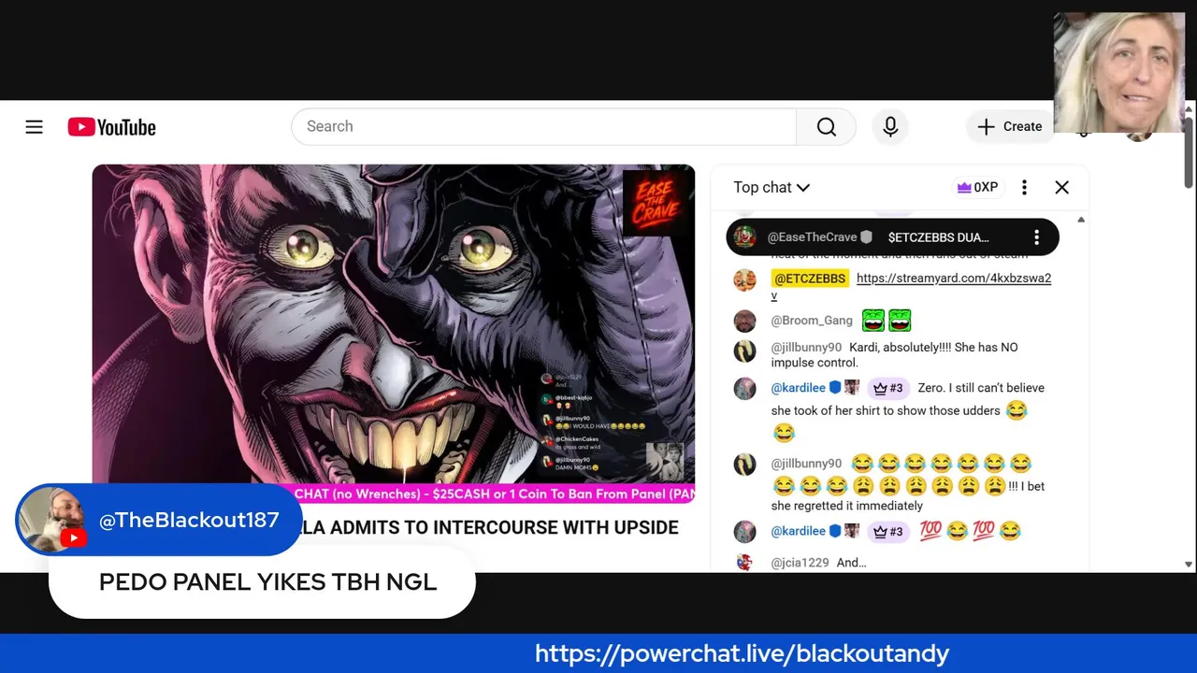Click @kardilee on the 'Zero' message
Viewport: 1197px width, 673px height.
coord(798,388)
